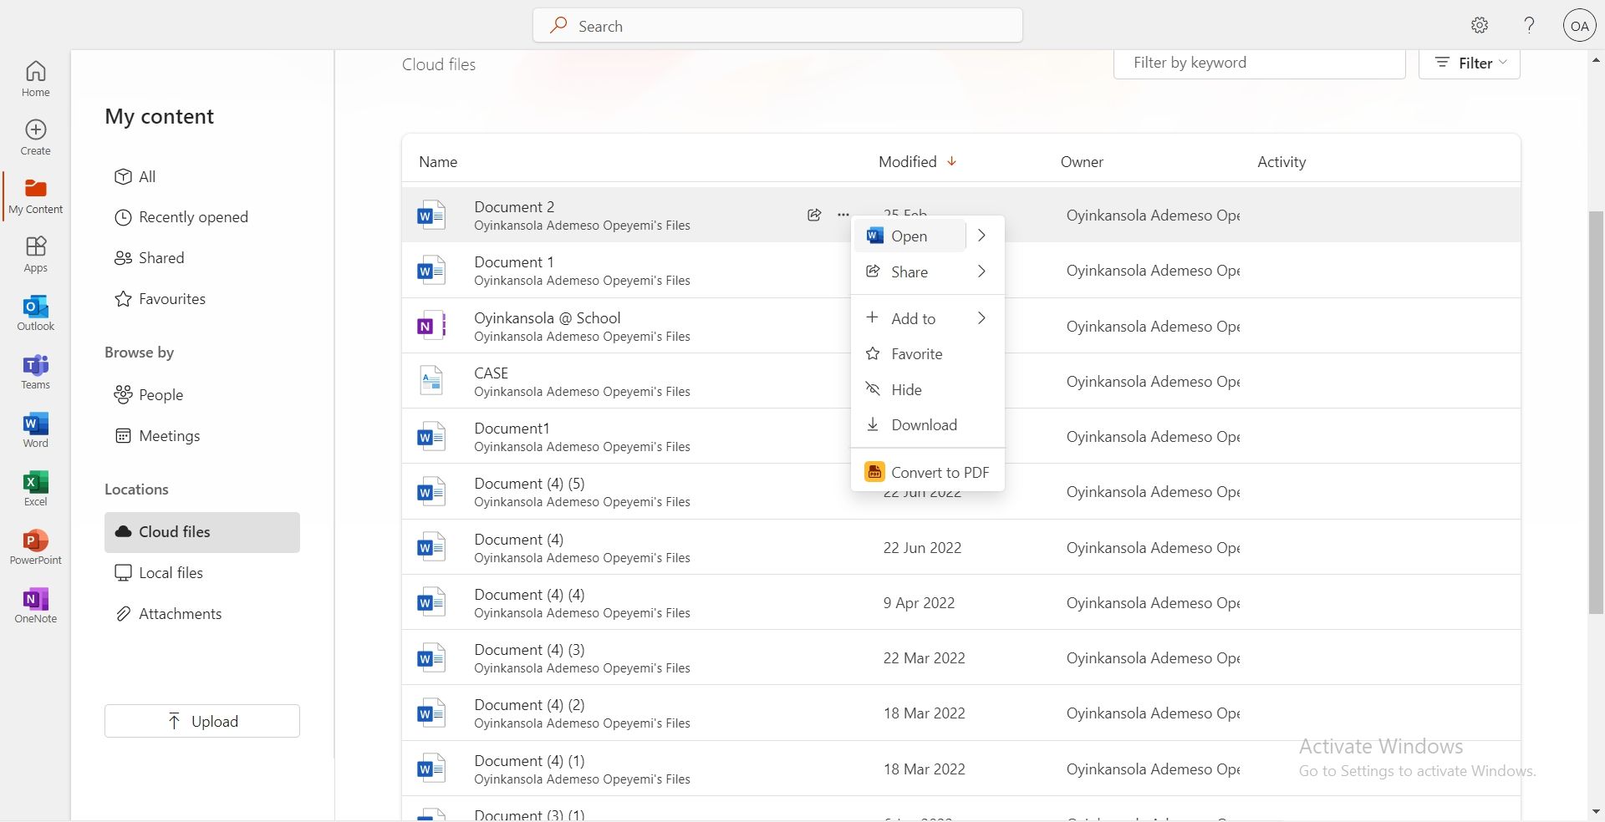Click the Filter by keyword field

(1259, 63)
